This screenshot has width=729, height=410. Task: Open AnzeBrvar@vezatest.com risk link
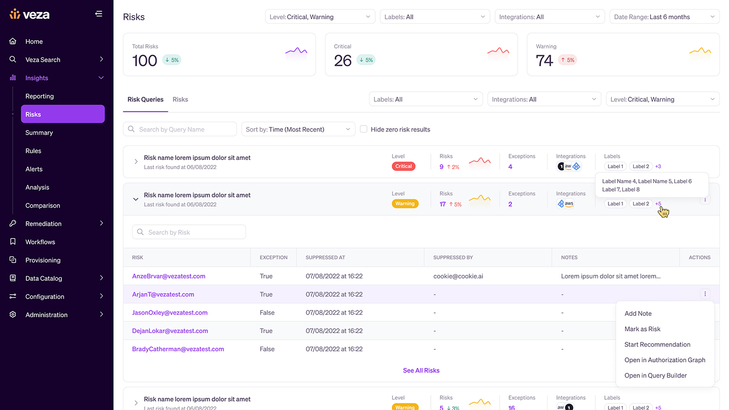[169, 276]
